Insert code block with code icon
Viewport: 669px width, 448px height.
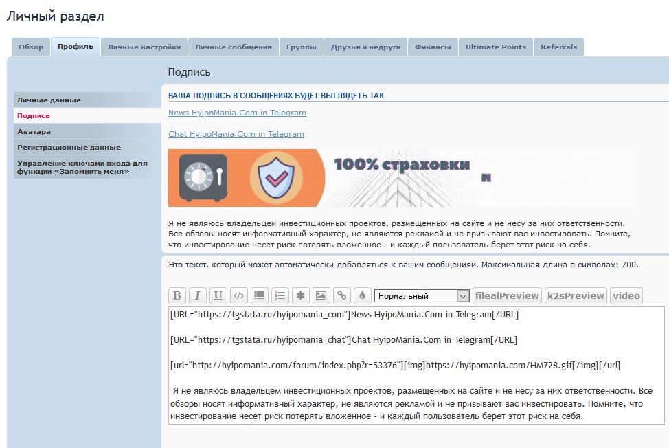click(239, 295)
